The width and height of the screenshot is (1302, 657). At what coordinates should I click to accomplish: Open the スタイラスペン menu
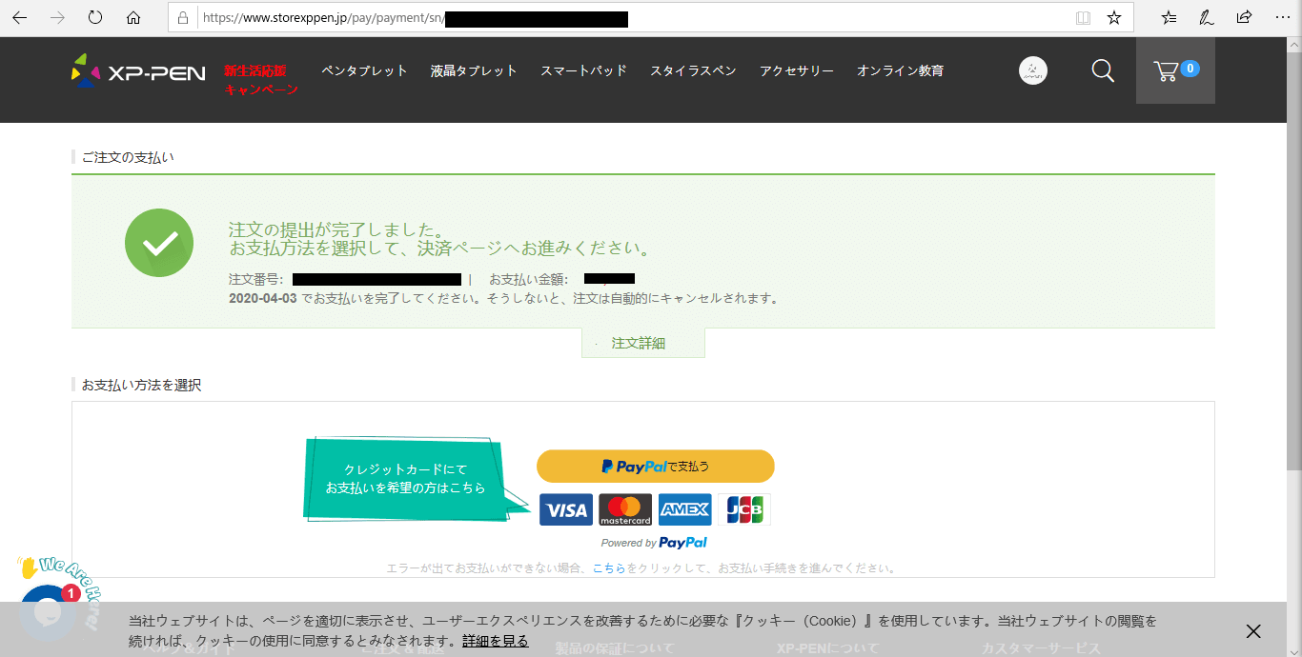693,70
